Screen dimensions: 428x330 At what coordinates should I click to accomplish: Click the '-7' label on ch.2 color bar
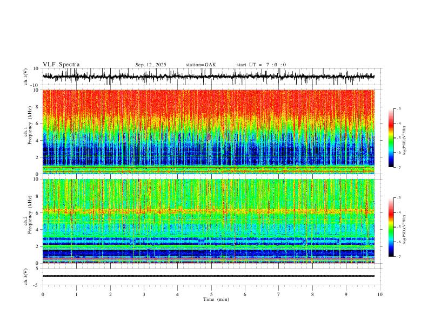(399, 257)
